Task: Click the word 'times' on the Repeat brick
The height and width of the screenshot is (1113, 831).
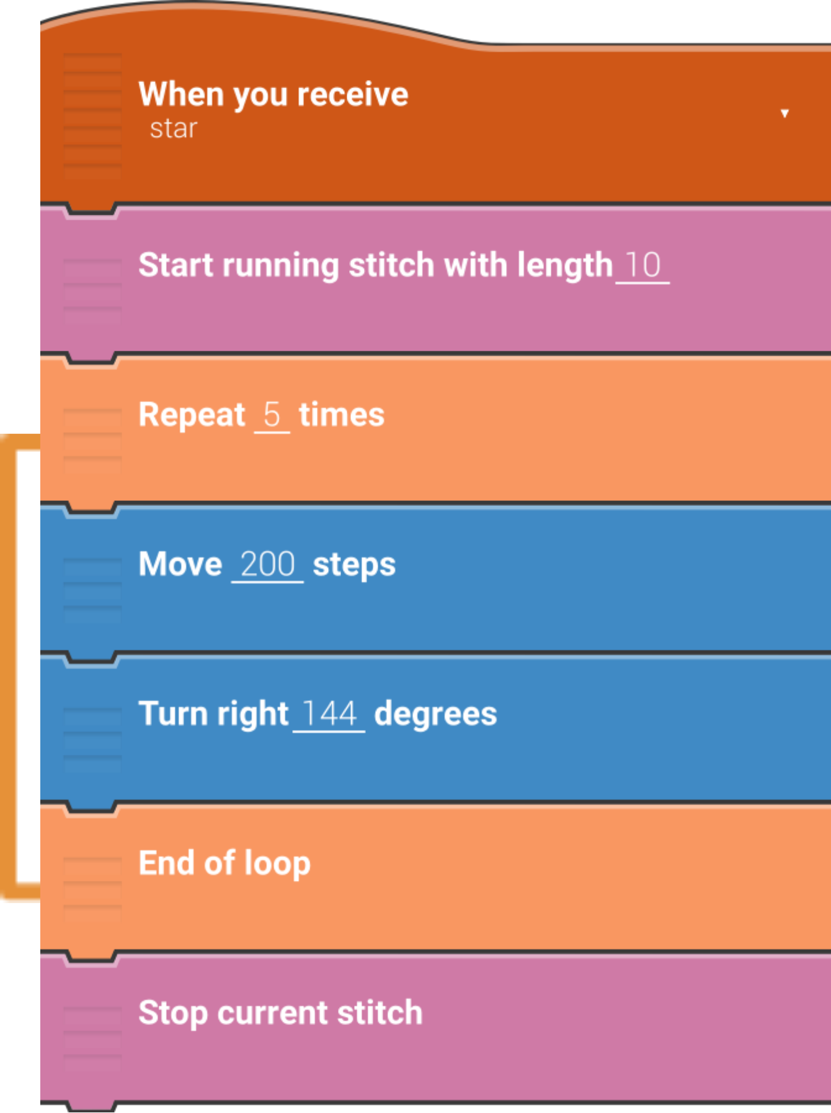Action: click(x=342, y=415)
